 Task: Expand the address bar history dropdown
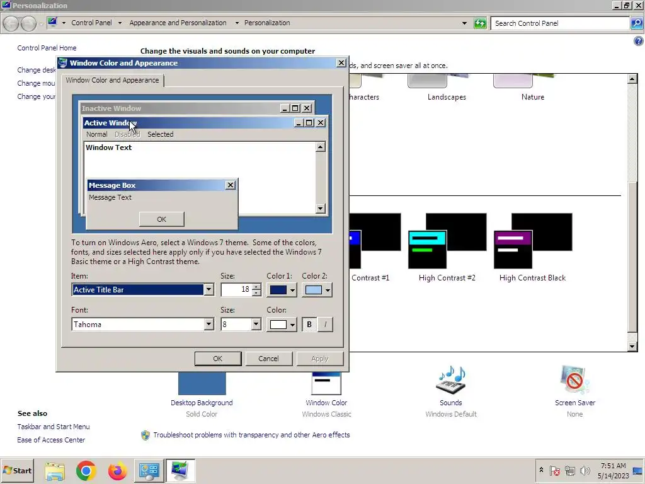[464, 23]
